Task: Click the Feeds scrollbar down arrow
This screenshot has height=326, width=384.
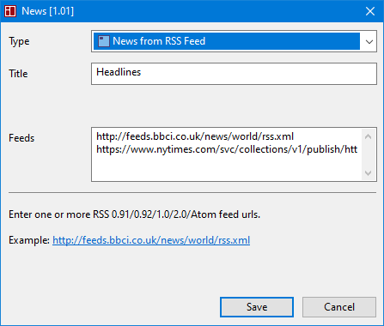Action: click(x=369, y=173)
